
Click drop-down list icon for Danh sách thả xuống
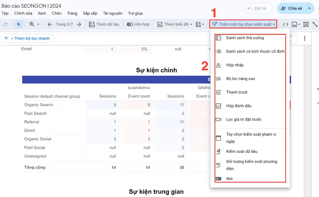pyautogui.click(x=218, y=38)
